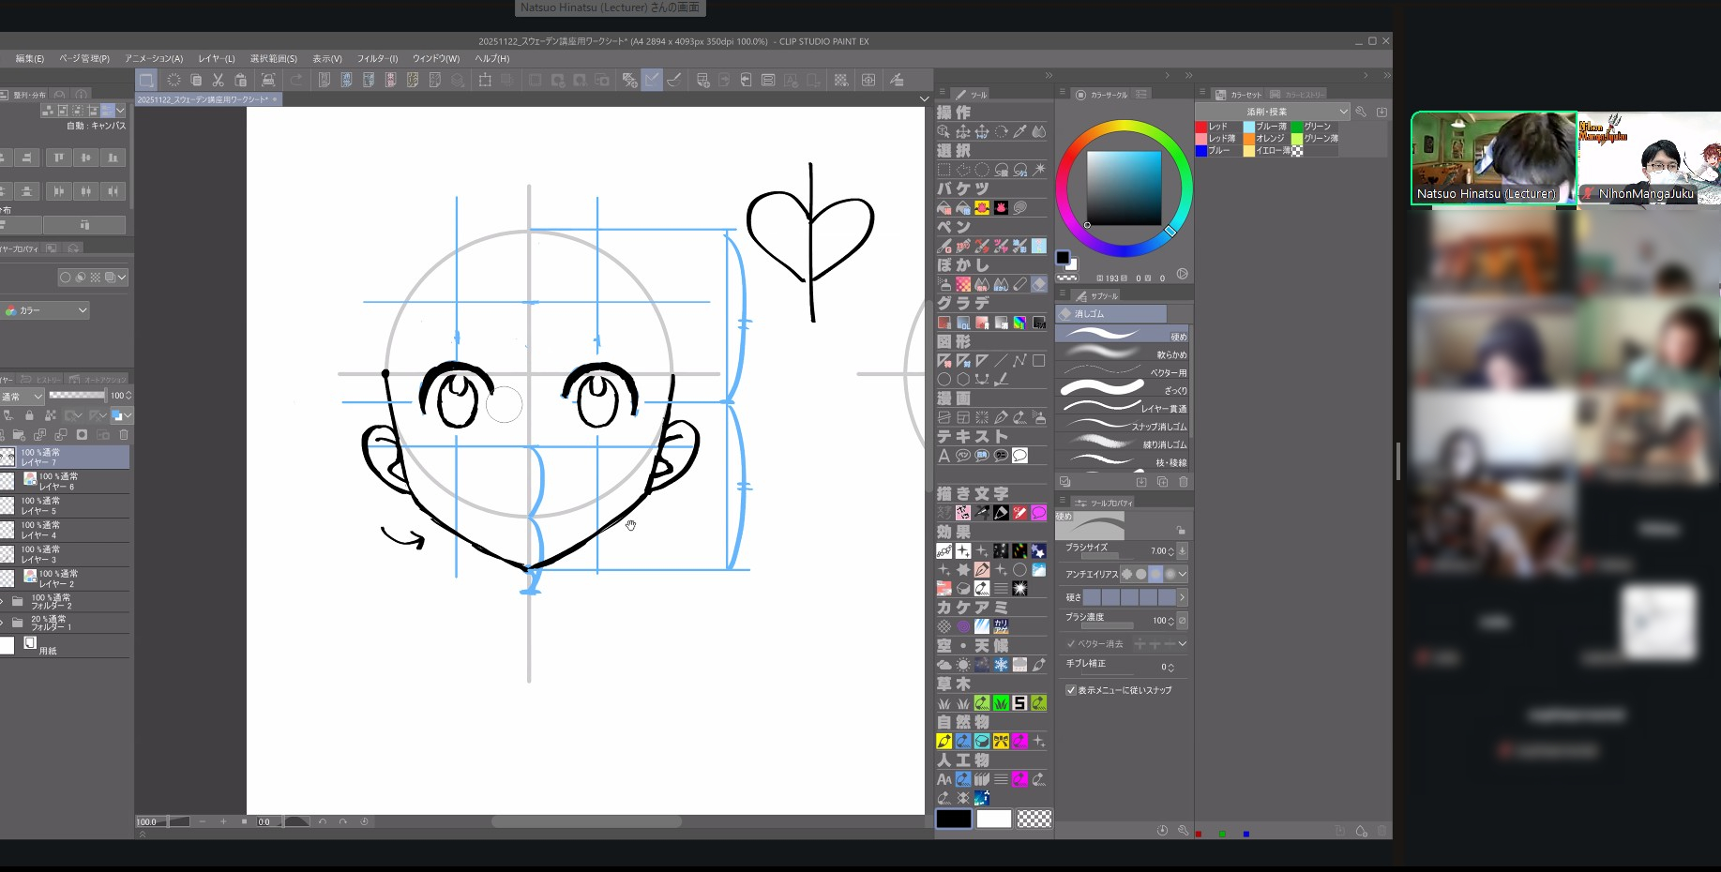This screenshot has width=1721, height=872.
Task: Expand the フォルダー 2 layer folder
Action: pyautogui.click(x=3, y=601)
